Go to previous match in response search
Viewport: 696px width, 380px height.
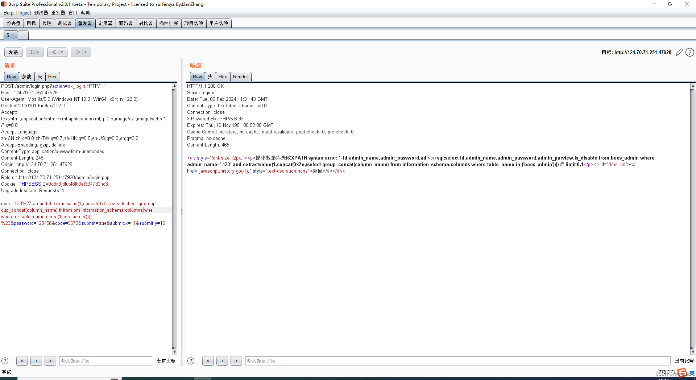[208, 361]
